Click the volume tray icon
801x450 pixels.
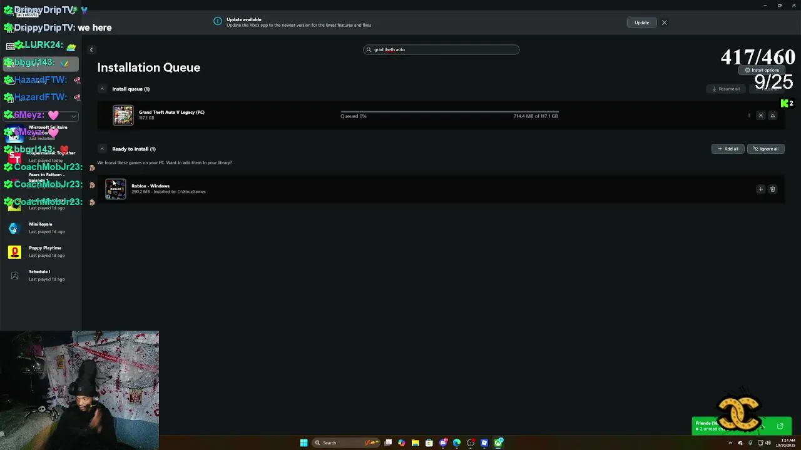point(768,443)
